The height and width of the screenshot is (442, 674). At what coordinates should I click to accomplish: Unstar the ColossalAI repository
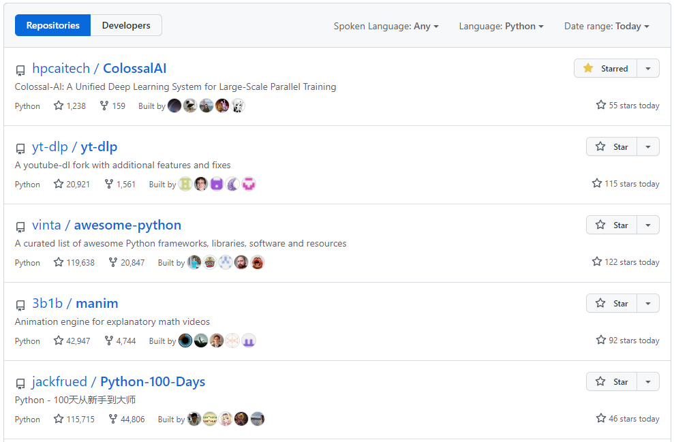tap(606, 69)
